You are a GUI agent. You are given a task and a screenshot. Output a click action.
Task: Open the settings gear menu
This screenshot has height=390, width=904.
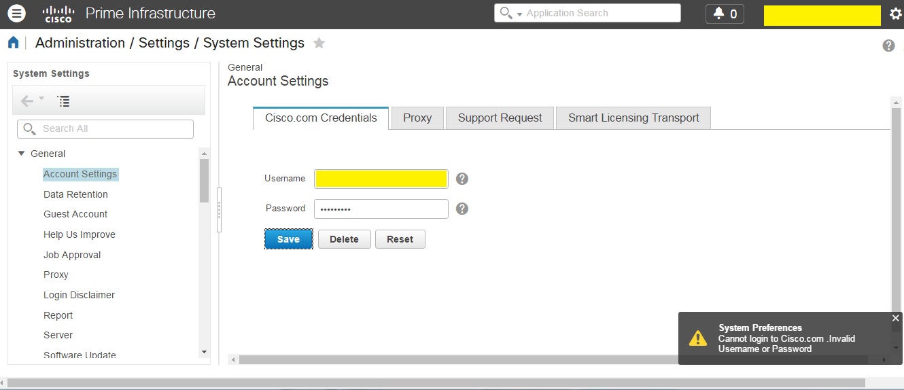[895, 14]
